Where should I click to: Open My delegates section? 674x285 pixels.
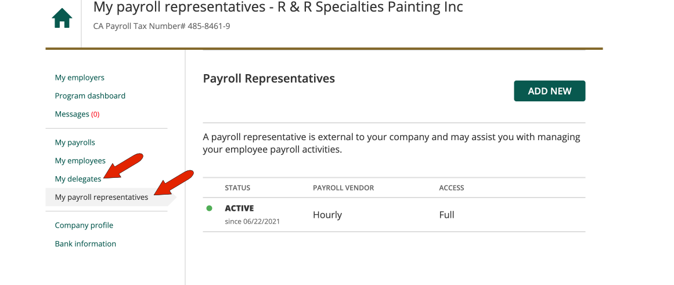78,179
